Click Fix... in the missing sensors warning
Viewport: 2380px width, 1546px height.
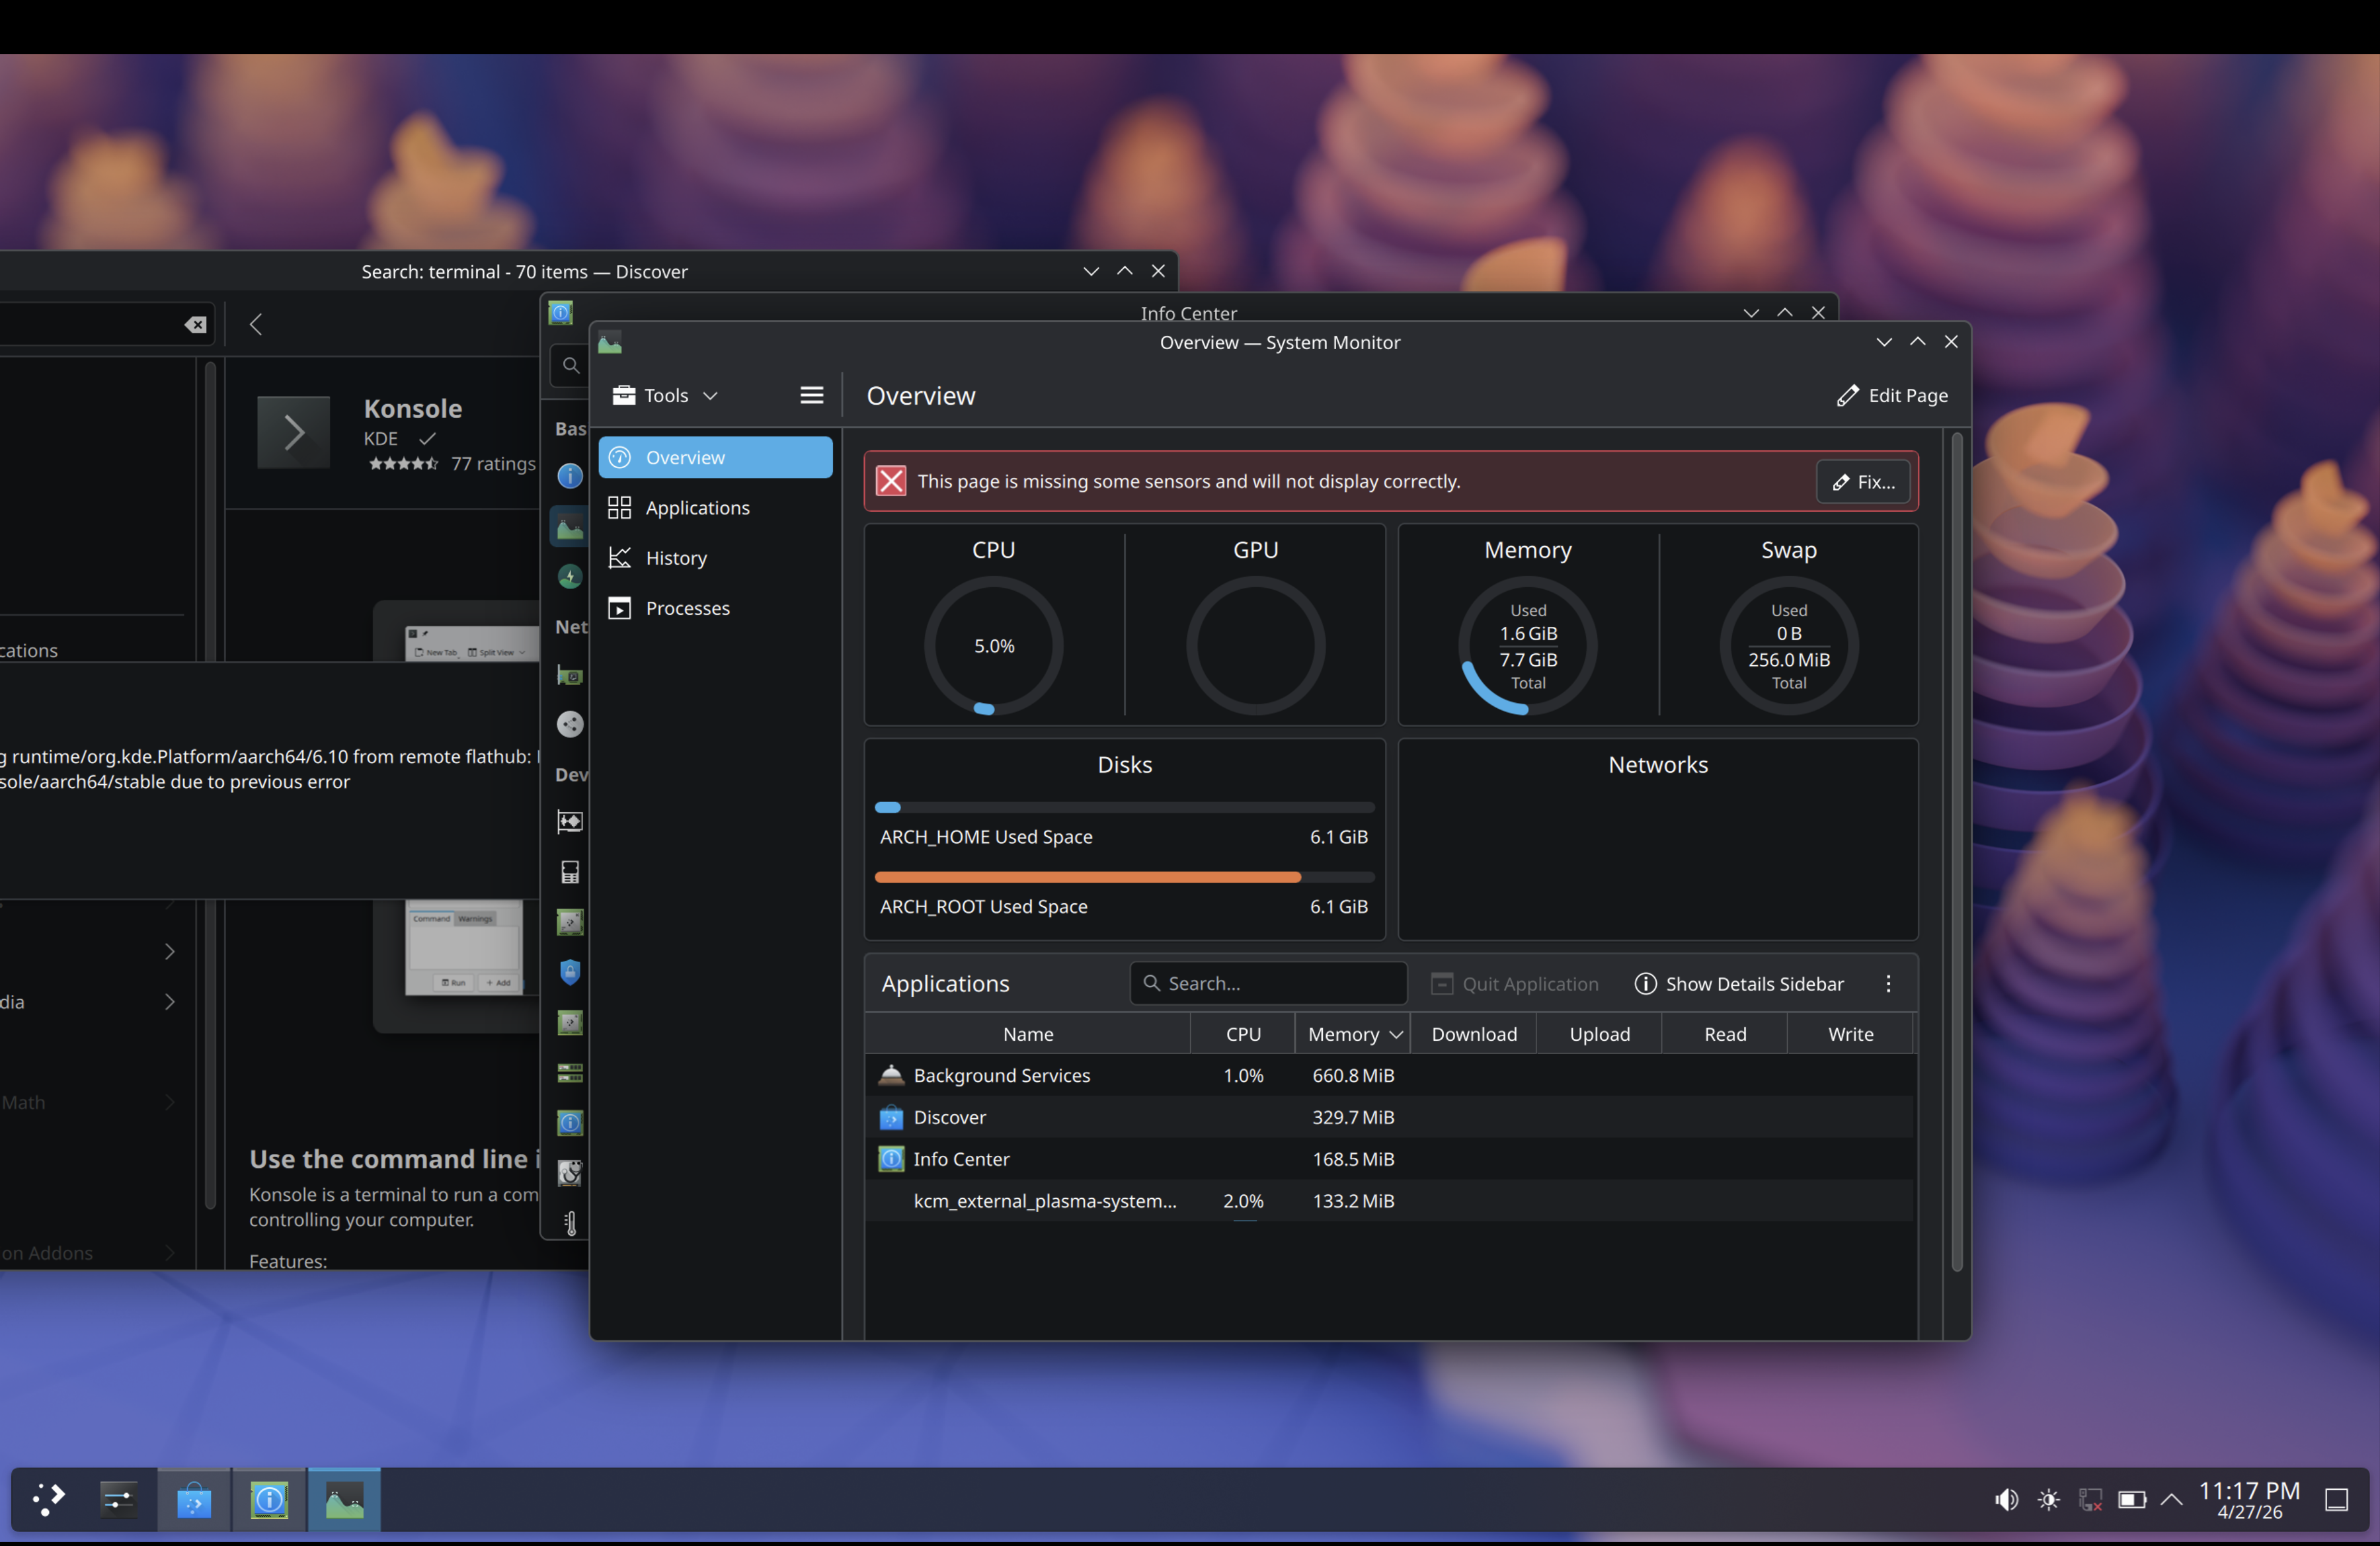pyautogui.click(x=1863, y=481)
